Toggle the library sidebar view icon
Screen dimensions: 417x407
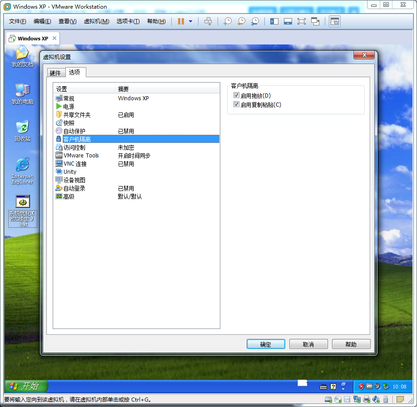(274, 21)
